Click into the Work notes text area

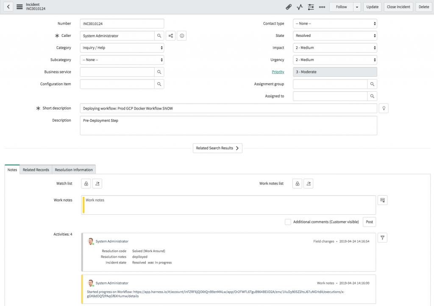(x=228, y=205)
